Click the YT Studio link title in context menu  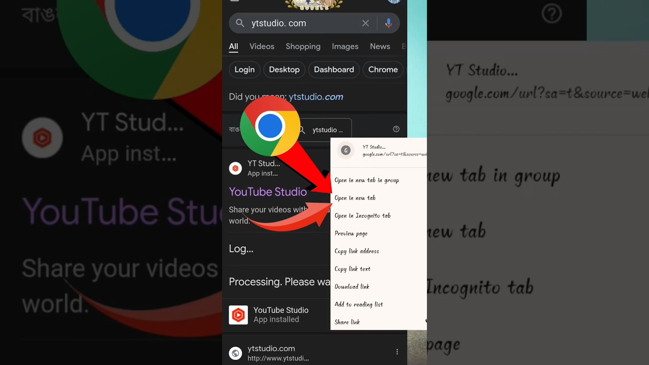pyautogui.click(x=374, y=147)
